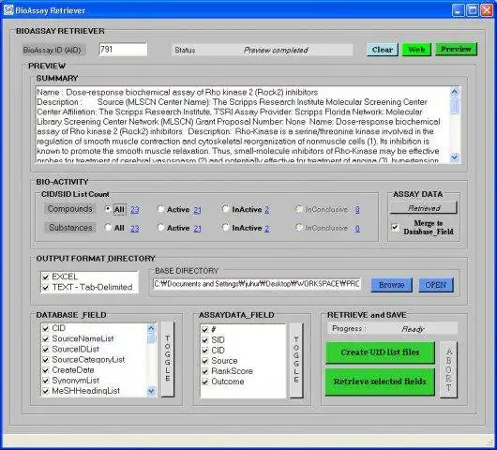Select the Substances Active radio button
This screenshot has height=450, width=497.
(160, 227)
